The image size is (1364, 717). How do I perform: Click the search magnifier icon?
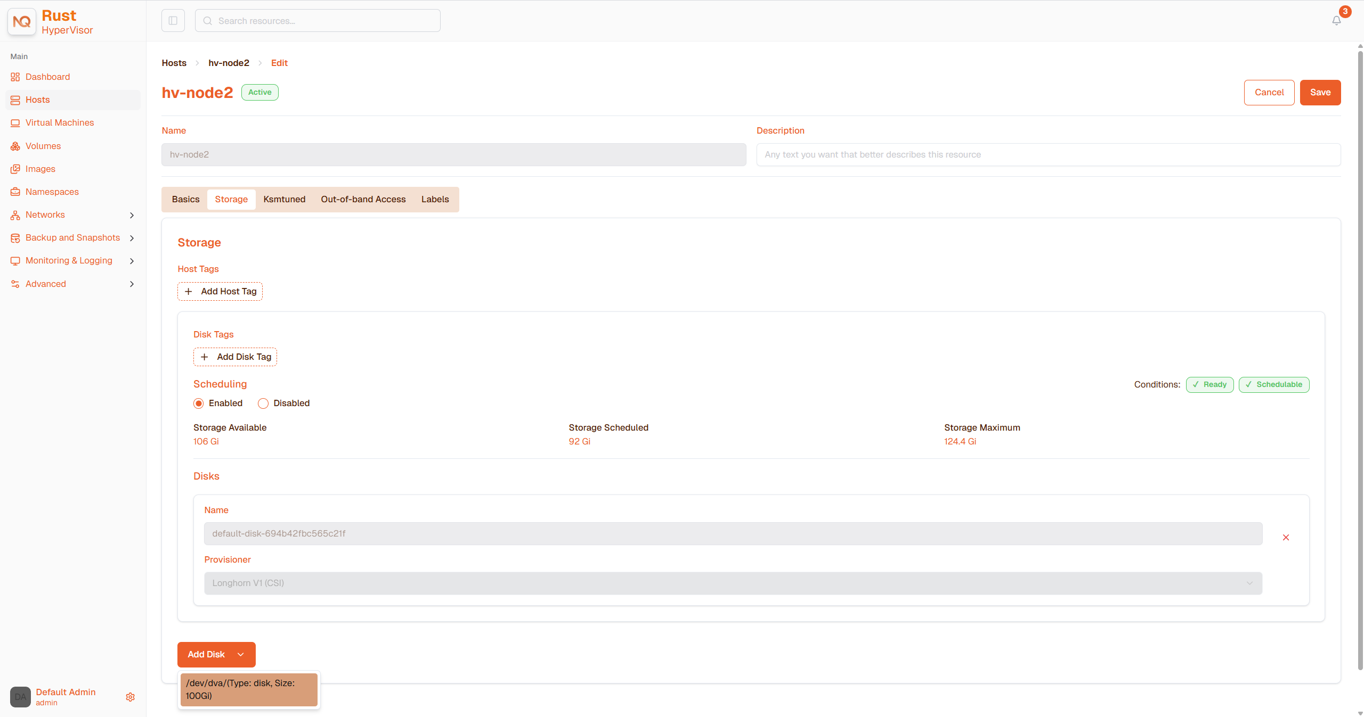(208, 21)
